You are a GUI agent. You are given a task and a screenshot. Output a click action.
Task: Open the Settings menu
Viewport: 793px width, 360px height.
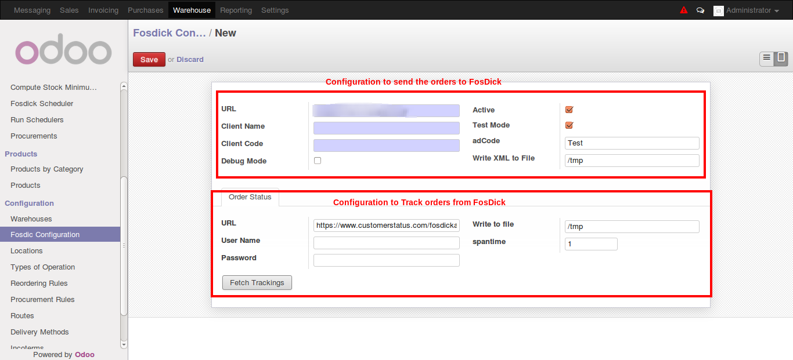click(275, 10)
